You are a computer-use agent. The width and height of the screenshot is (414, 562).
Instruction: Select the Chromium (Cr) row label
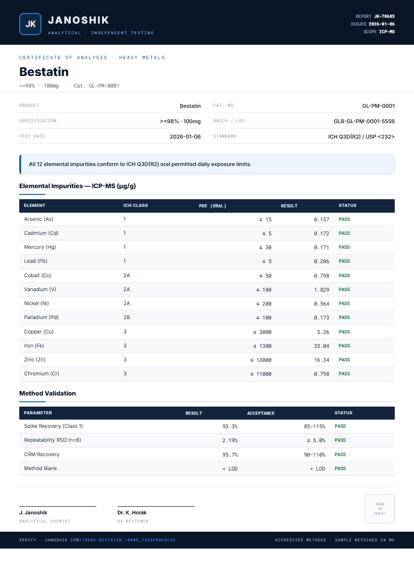(x=41, y=373)
